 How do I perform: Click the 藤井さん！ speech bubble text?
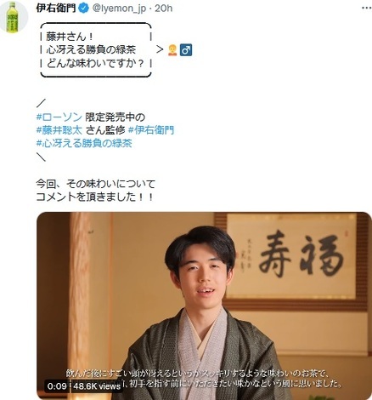pos(70,37)
